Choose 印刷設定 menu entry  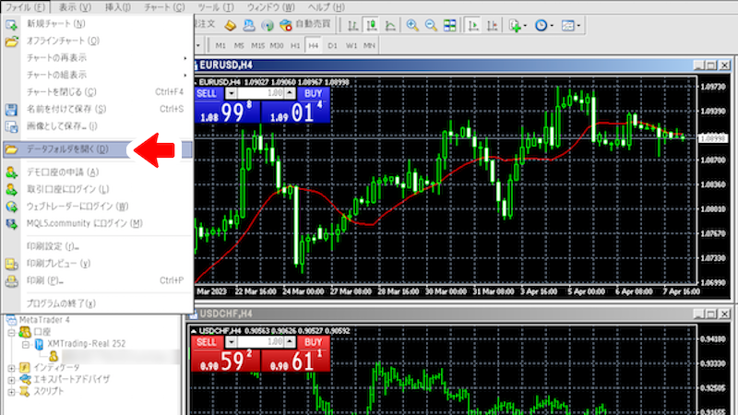pyautogui.click(x=97, y=246)
